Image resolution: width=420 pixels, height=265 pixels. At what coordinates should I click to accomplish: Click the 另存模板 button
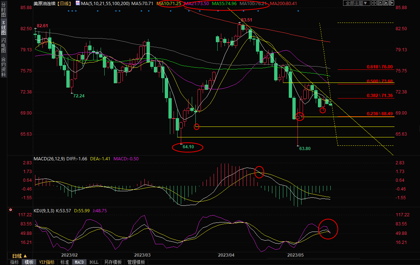point(113,262)
